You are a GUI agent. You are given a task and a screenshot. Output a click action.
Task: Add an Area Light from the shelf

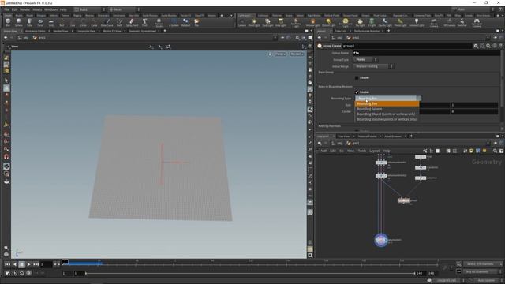tap(281, 22)
